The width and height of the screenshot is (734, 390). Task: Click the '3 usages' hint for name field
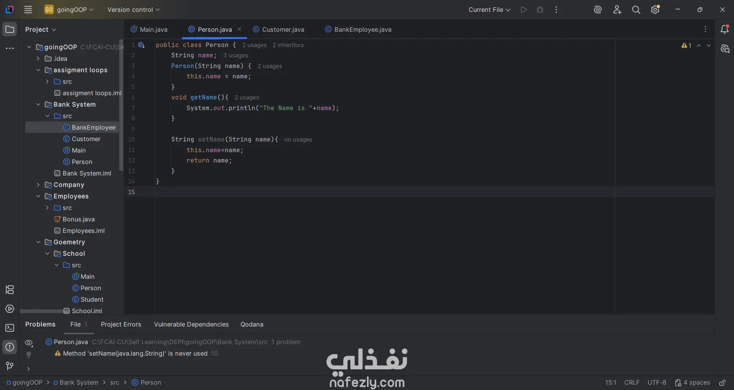coord(235,55)
